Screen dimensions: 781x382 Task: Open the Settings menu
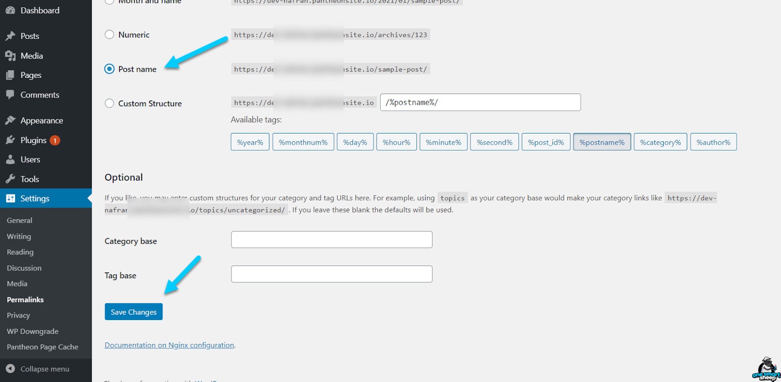coord(46,198)
